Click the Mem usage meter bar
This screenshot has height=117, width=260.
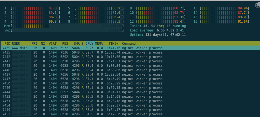tap(67, 26)
